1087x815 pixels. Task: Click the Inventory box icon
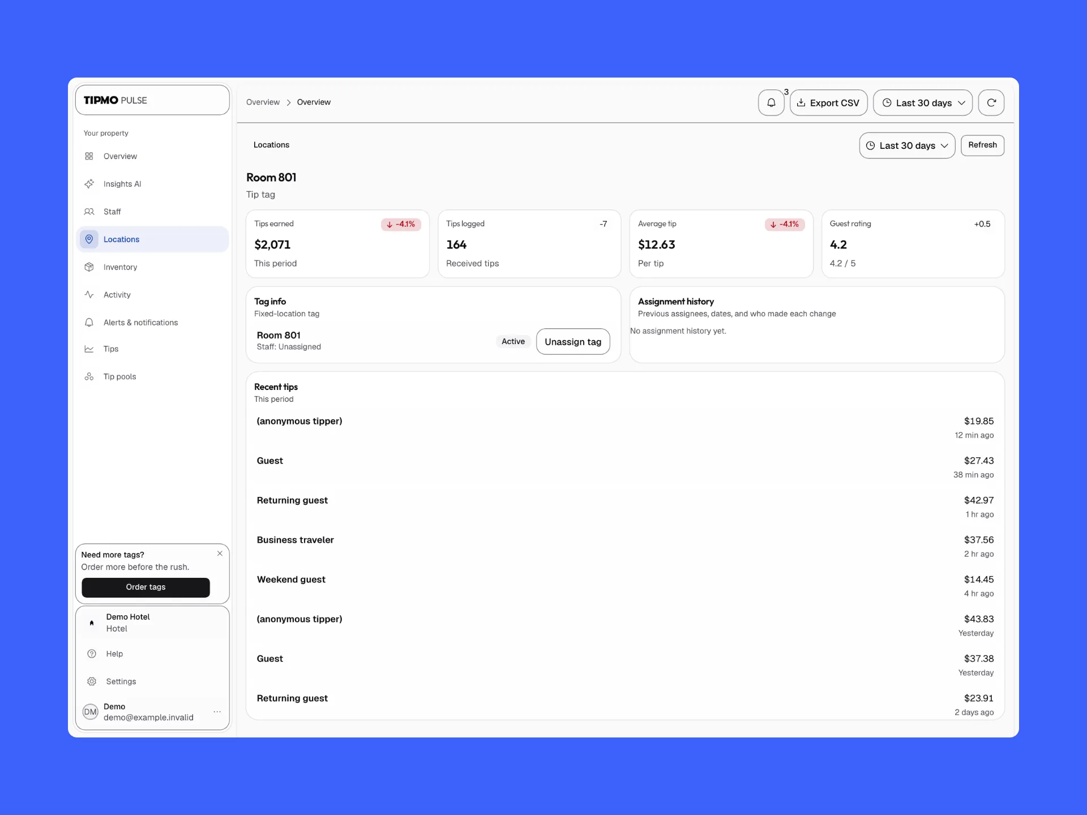[x=89, y=267]
